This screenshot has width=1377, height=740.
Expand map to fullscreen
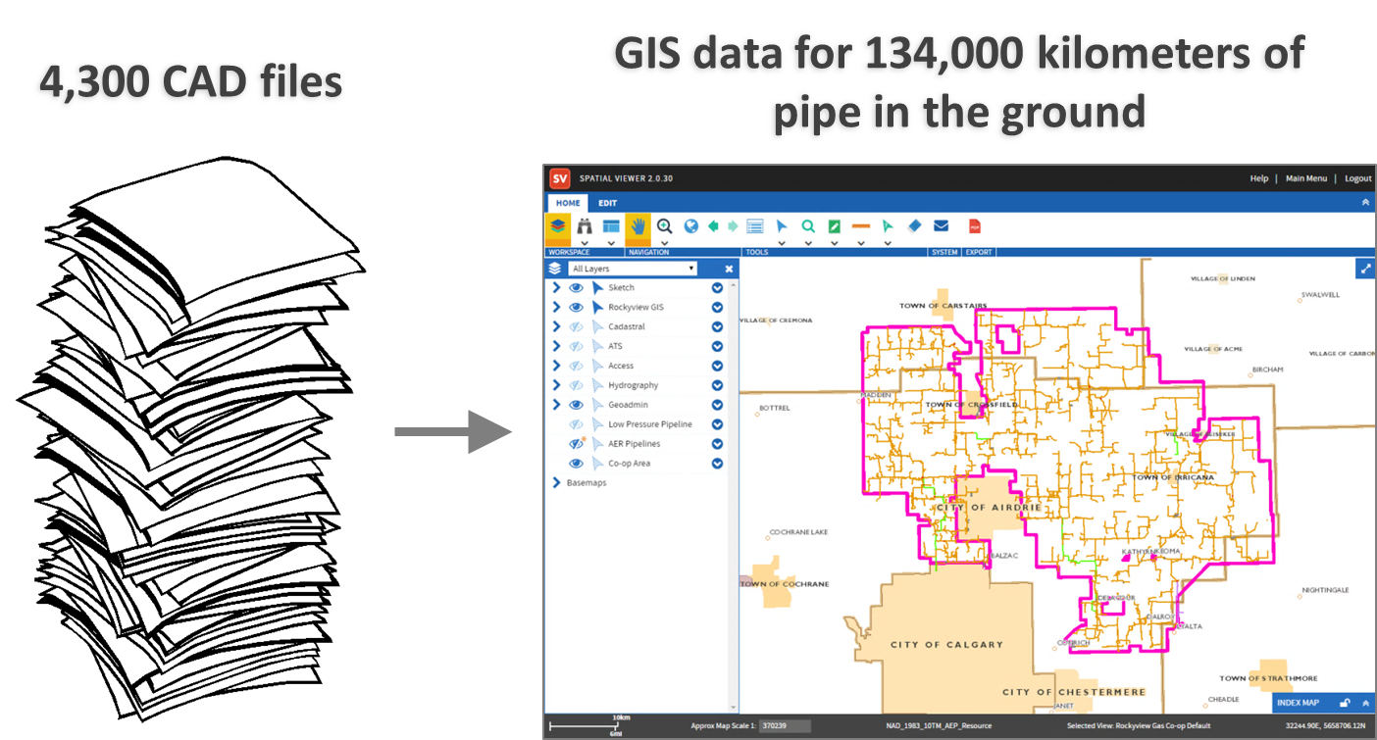point(1365,269)
